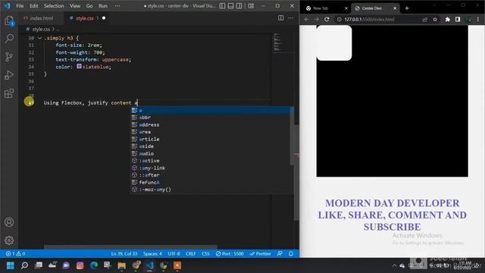This screenshot has width=485, height=273.
Task: Open the Search view in activity bar
Action: 9,39
